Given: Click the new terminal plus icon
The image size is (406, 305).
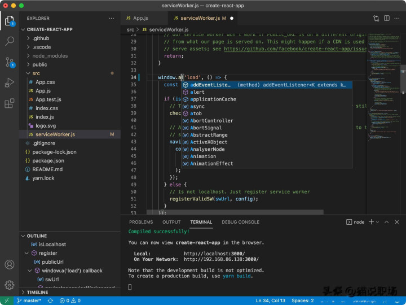Looking at the screenshot, I should click(372, 222).
